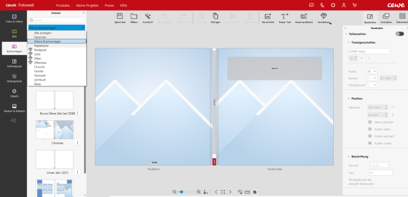Click the Einfügen paste icon
The image size is (408, 197).
click(x=215, y=16)
